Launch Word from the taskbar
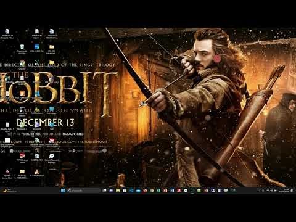Image resolution: width=296 pixels, height=222 pixels. [172, 191]
